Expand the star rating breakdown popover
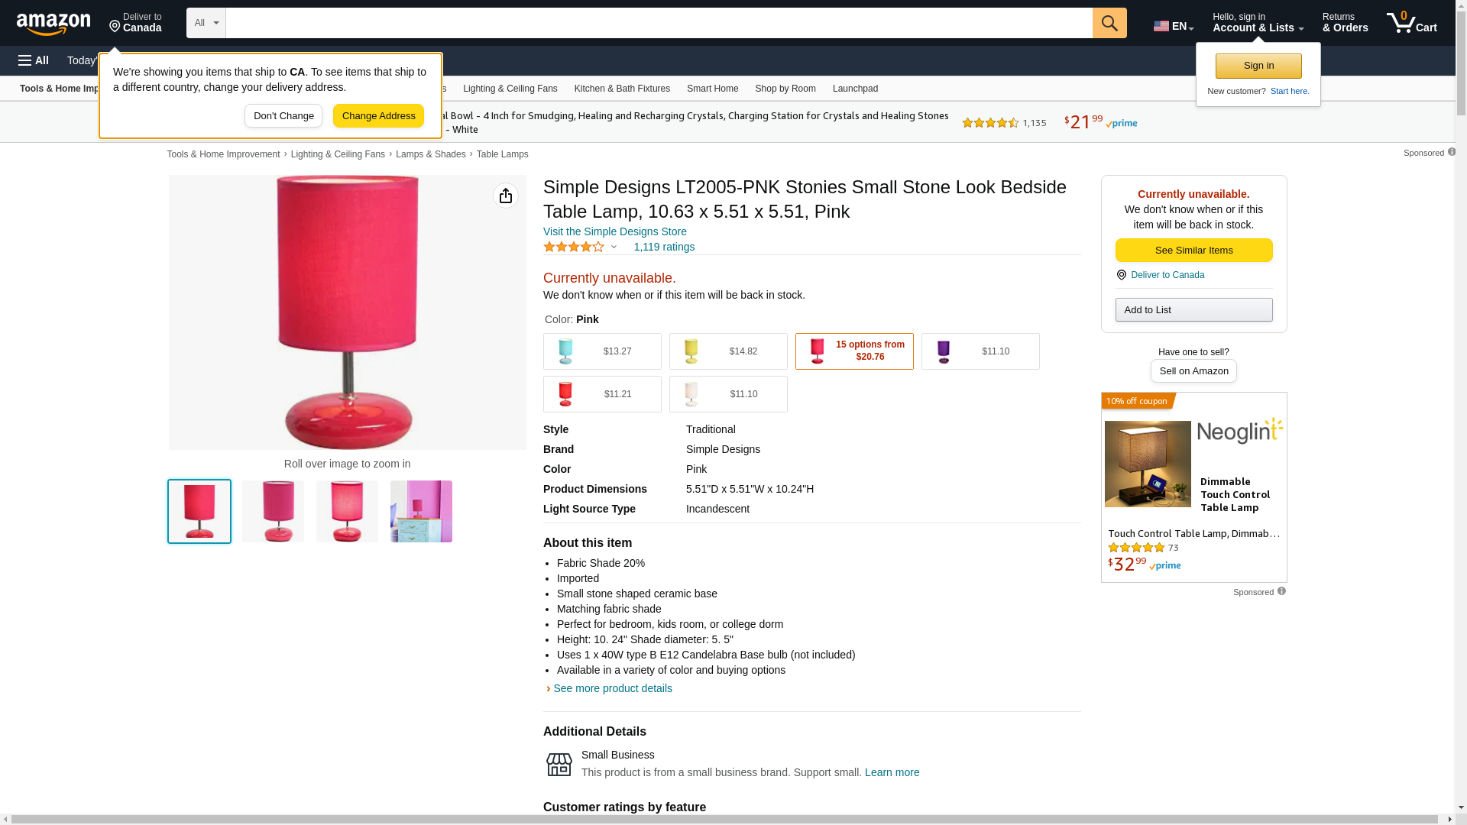The width and height of the screenshot is (1467, 825). tap(614, 247)
